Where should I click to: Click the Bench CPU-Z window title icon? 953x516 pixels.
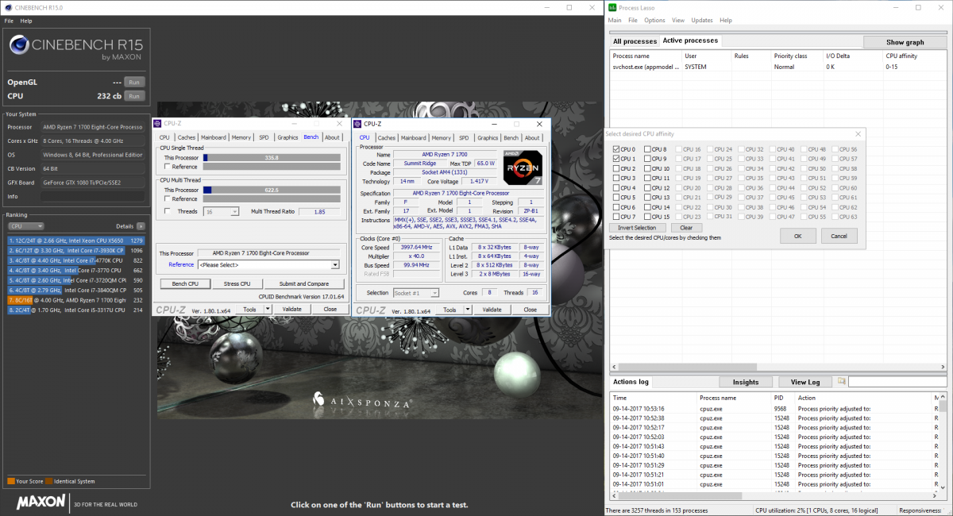(x=158, y=124)
